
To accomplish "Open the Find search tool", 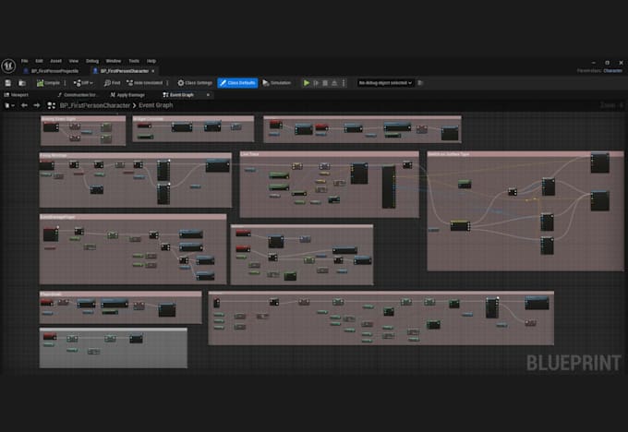I will click(x=112, y=83).
